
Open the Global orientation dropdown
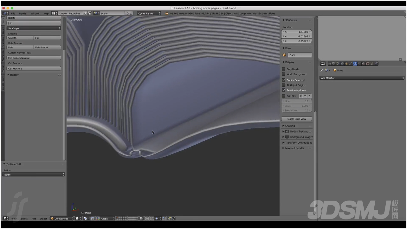(107, 219)
